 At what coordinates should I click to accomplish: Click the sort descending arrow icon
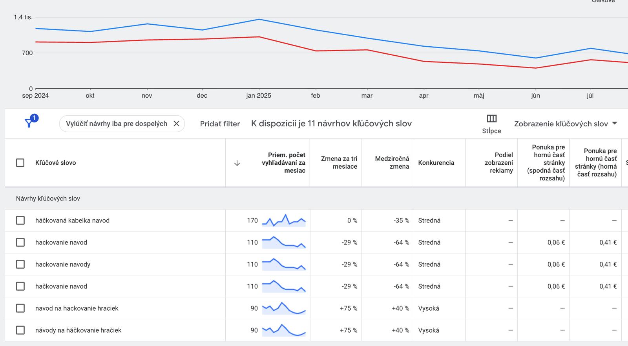point(237,163)
